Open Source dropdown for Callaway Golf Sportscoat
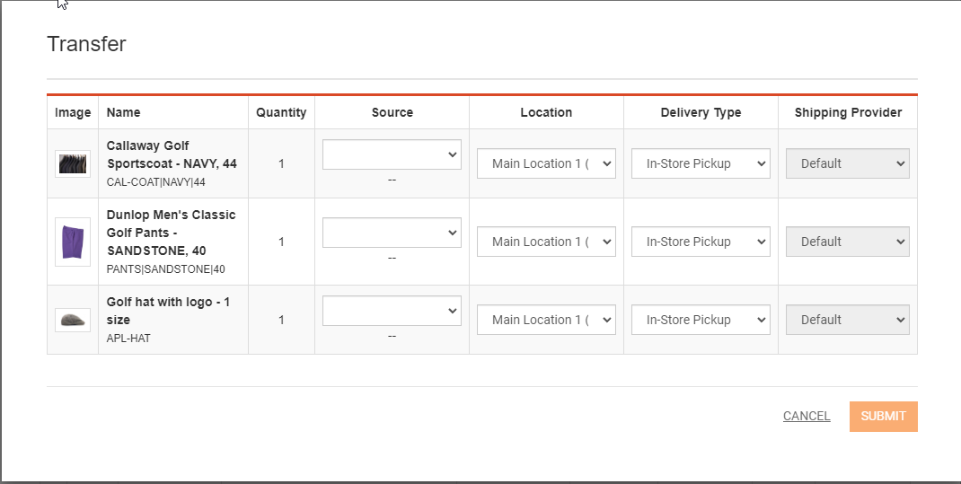This screenshot has height=484, width=961. pyautogui.click(x=392, y=154)
